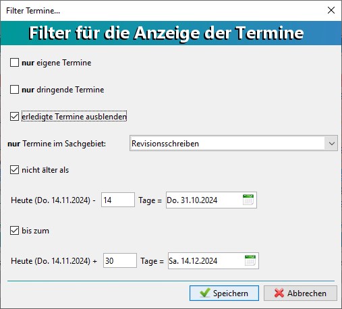Image resolution: width=342 pixels, height=309 pixels.
Task: Click nur Termine im Sachgebiet label
Action: (x=57, y=144)
